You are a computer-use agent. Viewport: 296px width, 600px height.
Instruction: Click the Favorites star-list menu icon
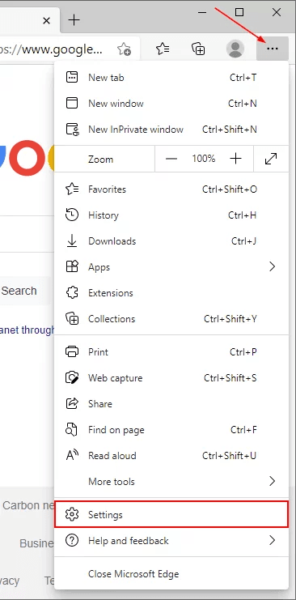[x=72, y=189]
